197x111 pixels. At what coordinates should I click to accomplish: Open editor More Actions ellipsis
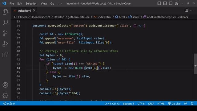(x=192, y=10)
